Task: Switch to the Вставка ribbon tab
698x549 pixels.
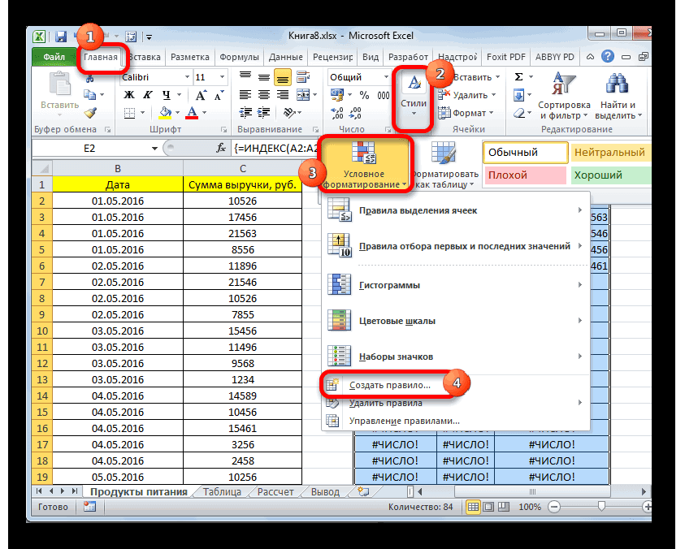Action: pyautogui.click(x=145, y=57)
